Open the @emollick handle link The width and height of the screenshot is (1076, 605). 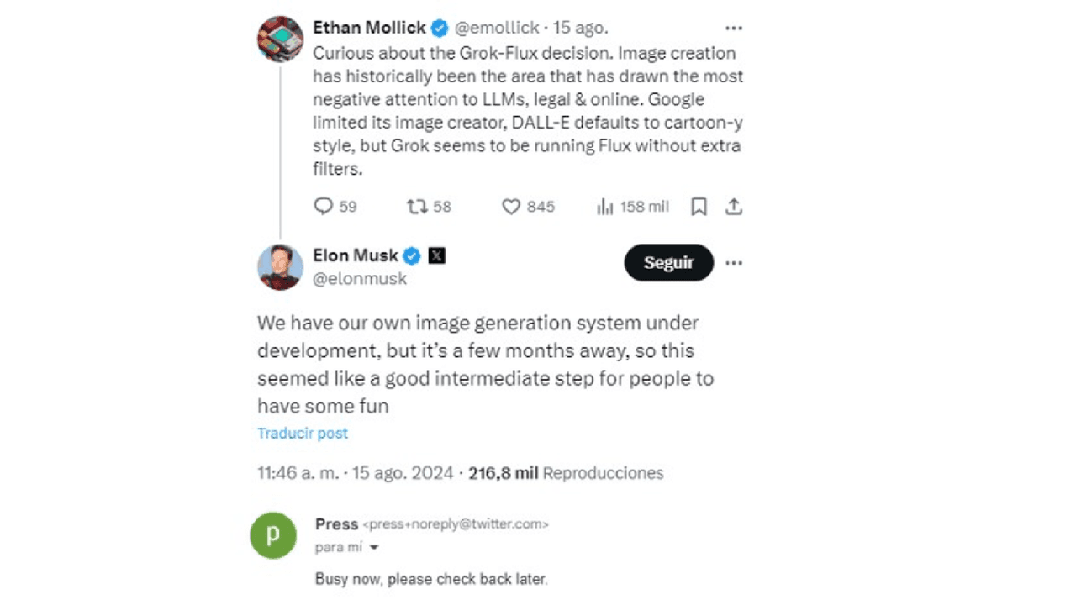tap(498, 28)
